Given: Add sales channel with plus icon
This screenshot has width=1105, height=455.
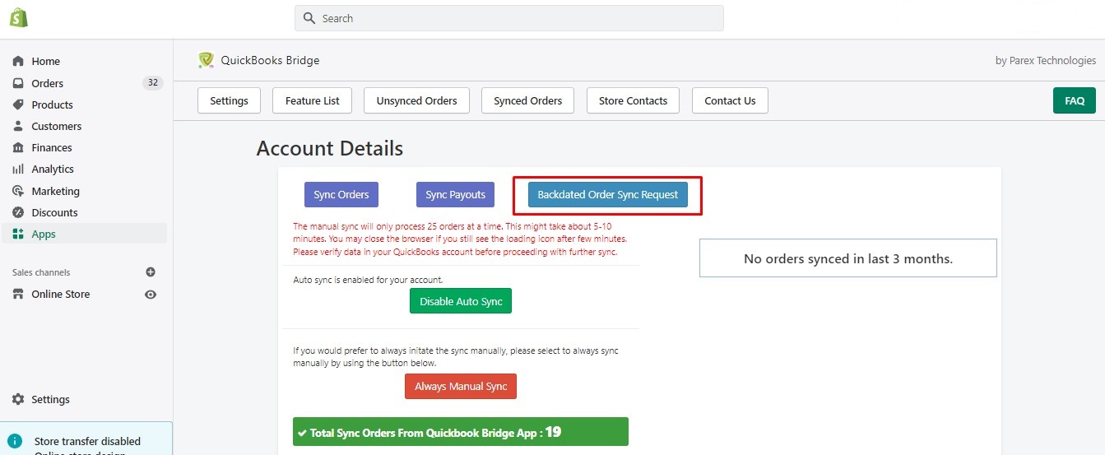Looking at the screenshot, I should coord(151,272).
